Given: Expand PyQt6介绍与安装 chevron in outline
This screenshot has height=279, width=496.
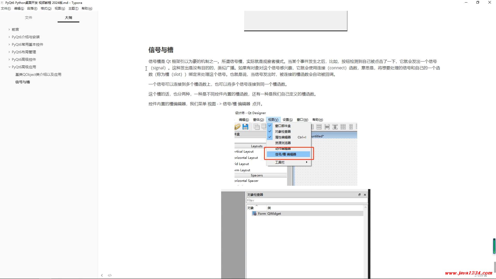Looking at the screenshot, I should pos(9,37).
